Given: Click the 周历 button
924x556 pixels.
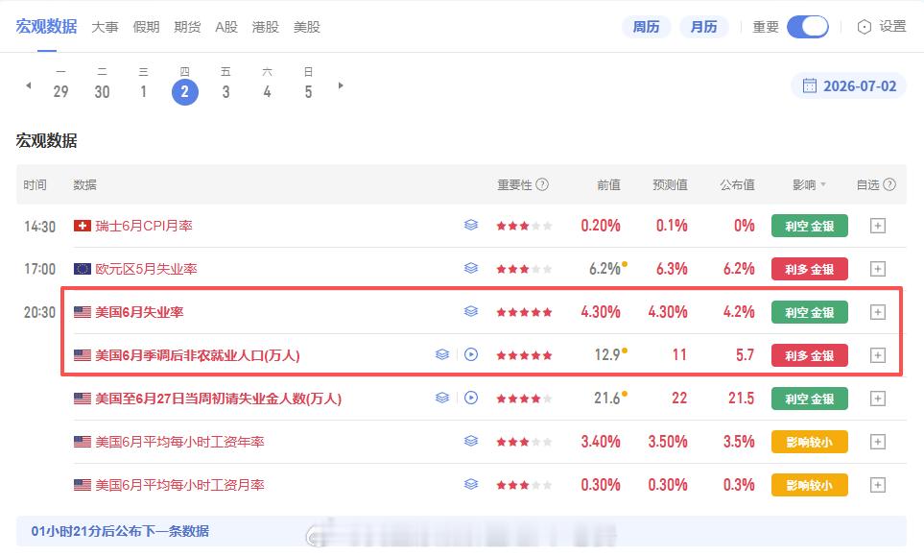Looking at the screenshot, I should tap(646, 27).
